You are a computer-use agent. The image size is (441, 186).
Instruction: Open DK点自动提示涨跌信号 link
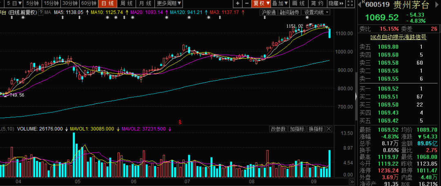(x=398, y=37)
